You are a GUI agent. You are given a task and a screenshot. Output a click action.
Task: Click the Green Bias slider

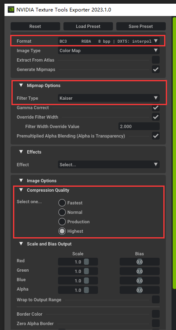[x=140, y=271]
